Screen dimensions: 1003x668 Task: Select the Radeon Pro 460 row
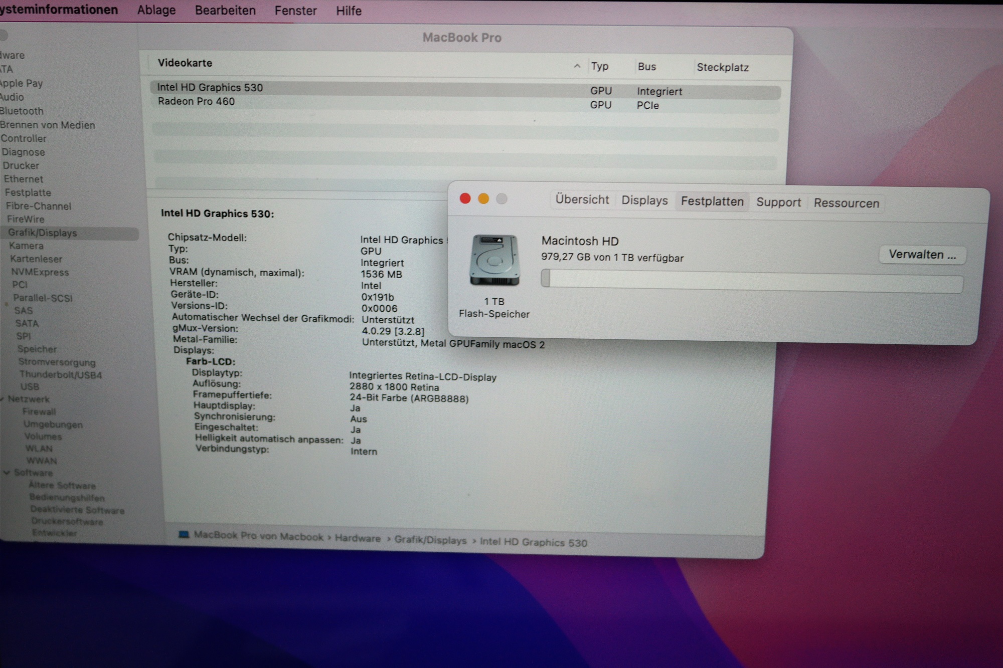pyautogui.click(x=197, y=101)
